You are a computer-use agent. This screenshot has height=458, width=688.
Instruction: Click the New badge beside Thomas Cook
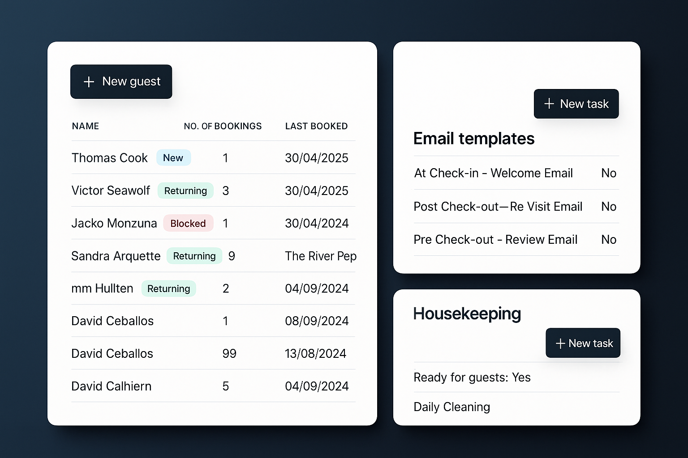[x=173, y=158]
